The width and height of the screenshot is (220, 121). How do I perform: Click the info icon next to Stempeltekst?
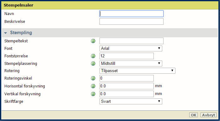(x=93, y=41)
